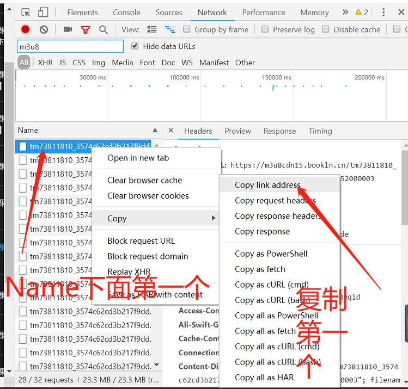
Task: Switch to large request rows view icon
Action: point(152,29)
